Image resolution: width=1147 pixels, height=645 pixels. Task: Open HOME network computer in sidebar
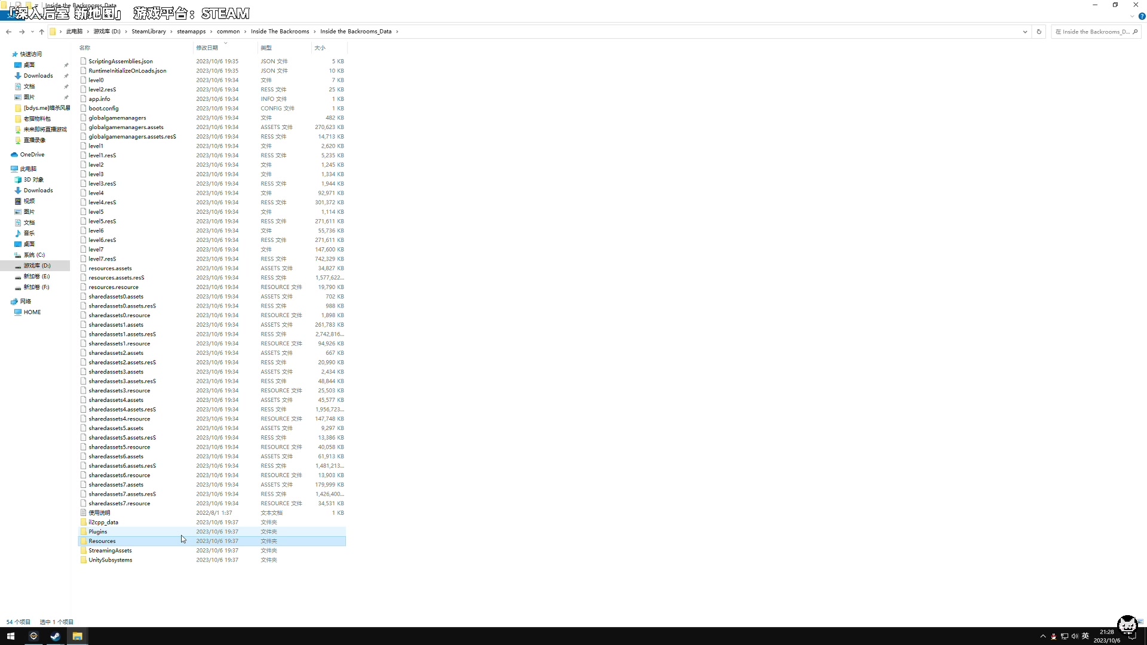click(x=32, y=312)
